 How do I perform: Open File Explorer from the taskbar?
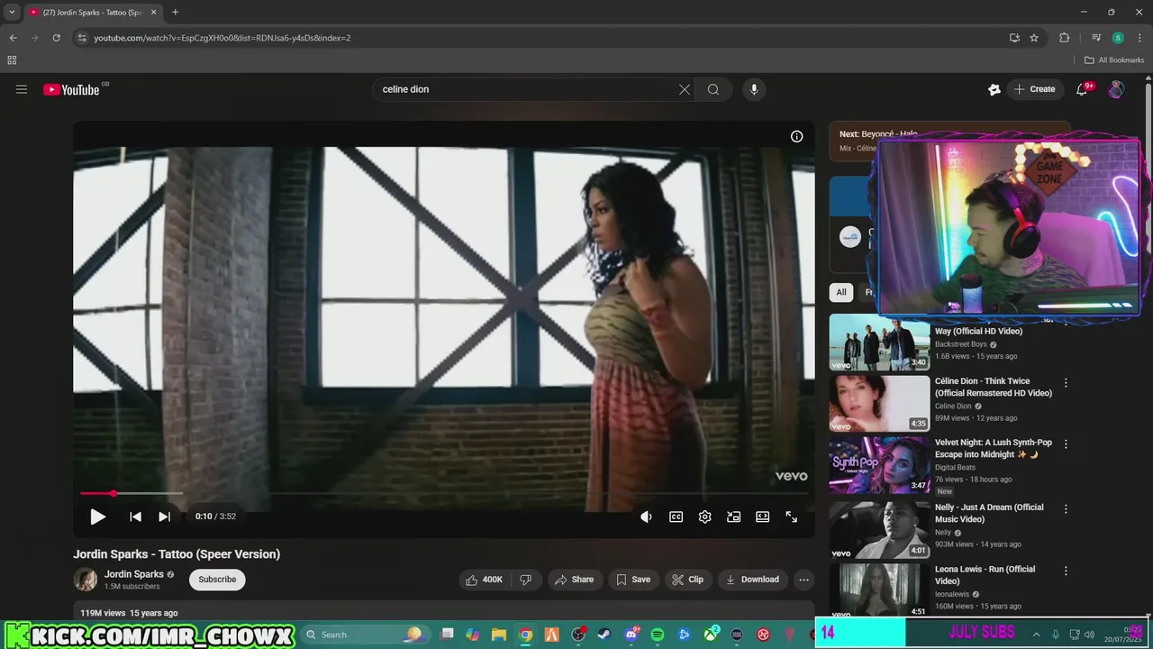point(498,635)
